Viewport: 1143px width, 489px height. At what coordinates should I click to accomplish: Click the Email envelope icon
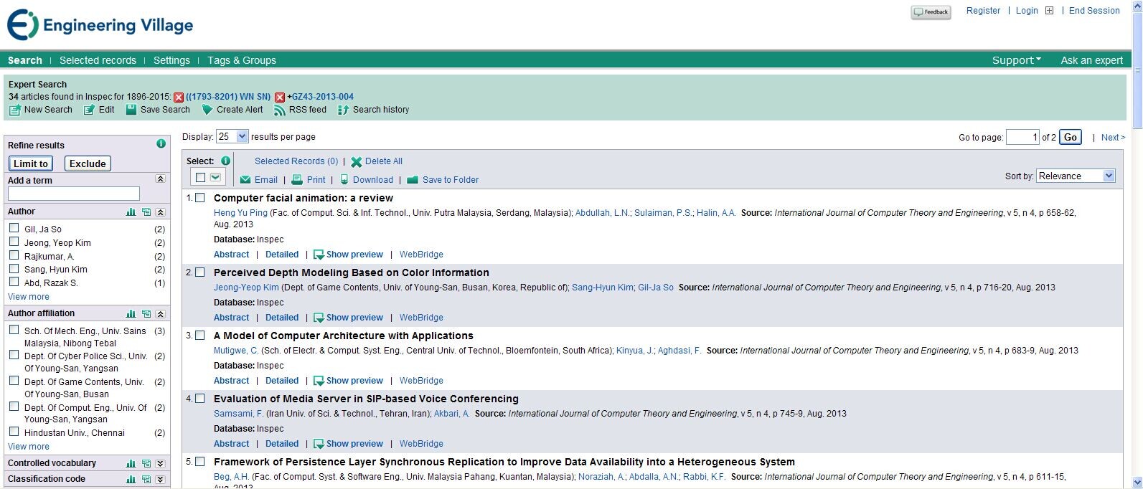245,180
